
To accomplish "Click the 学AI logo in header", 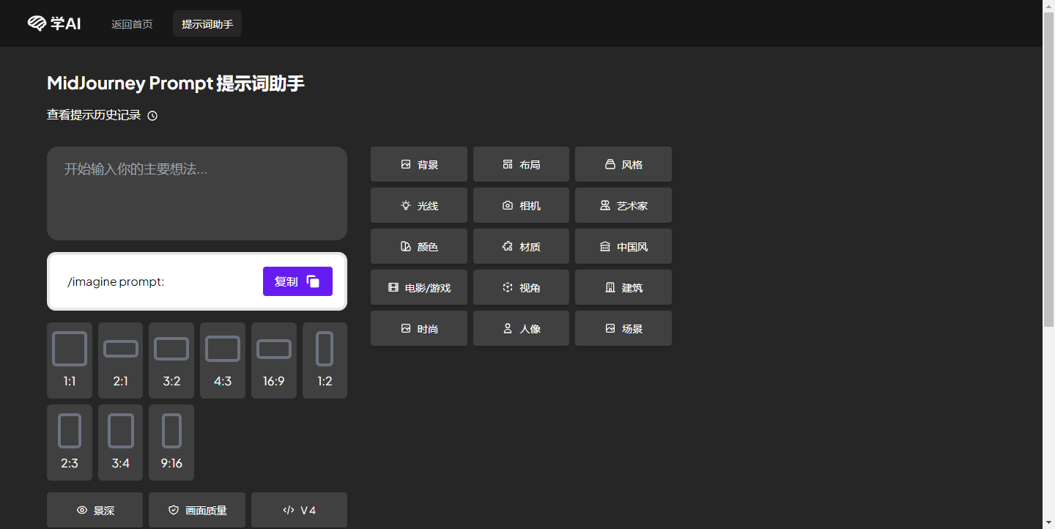I will (x=54, y=23).
